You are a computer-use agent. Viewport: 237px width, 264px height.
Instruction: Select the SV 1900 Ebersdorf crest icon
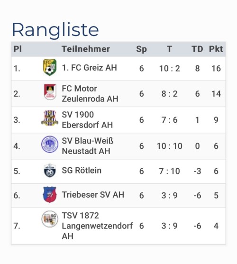[x=50, y=118]
